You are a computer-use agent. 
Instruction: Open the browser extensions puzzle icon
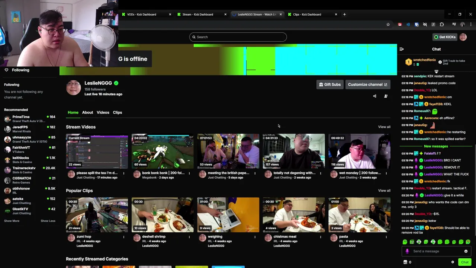[x=442, y=25]
